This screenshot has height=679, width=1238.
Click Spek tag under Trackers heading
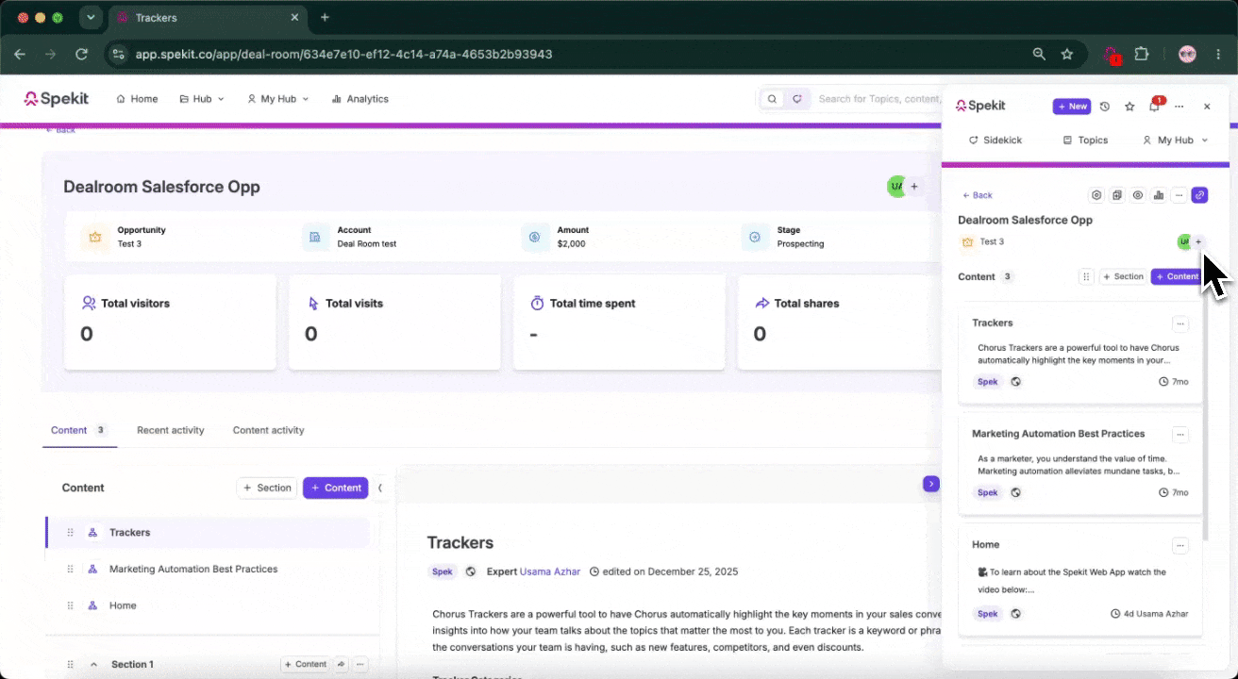pos(442,571)
